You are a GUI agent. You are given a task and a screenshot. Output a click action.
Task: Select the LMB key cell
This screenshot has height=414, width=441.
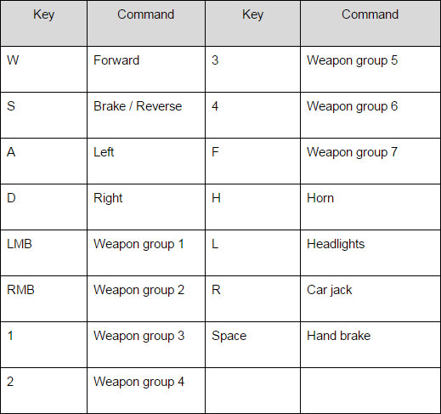(44, 252)
